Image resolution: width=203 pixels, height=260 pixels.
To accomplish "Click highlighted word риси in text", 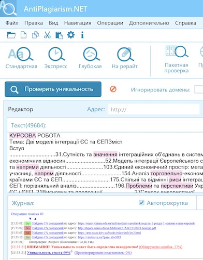I will (175, 179).
